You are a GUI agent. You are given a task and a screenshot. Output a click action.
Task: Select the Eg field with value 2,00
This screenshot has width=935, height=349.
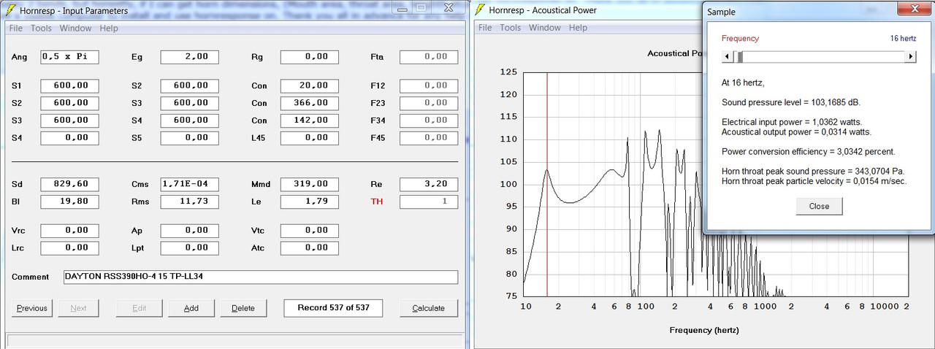(189, 57)
